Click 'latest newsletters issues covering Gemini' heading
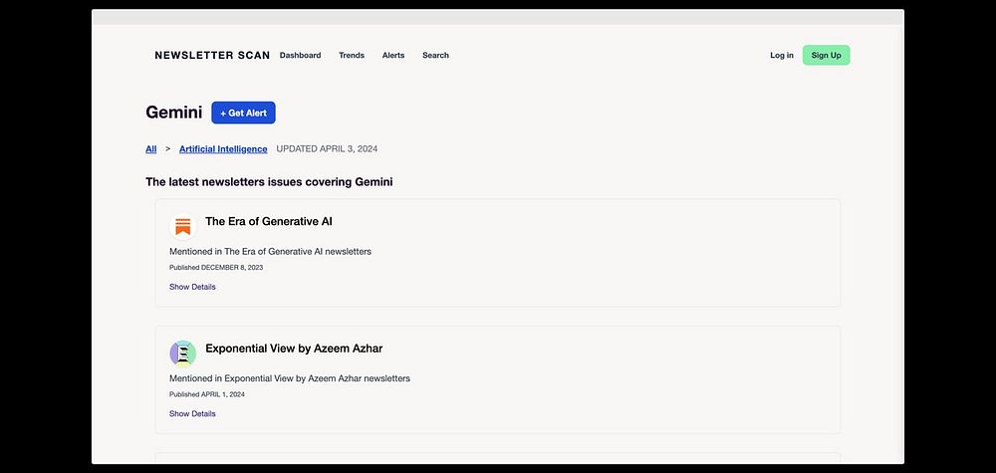This screenshot has height=473, width=996. pyautogui.click(x=269, y=182)
